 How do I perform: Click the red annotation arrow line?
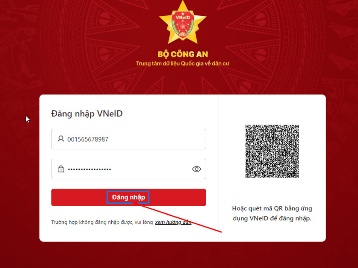(178, 217)
